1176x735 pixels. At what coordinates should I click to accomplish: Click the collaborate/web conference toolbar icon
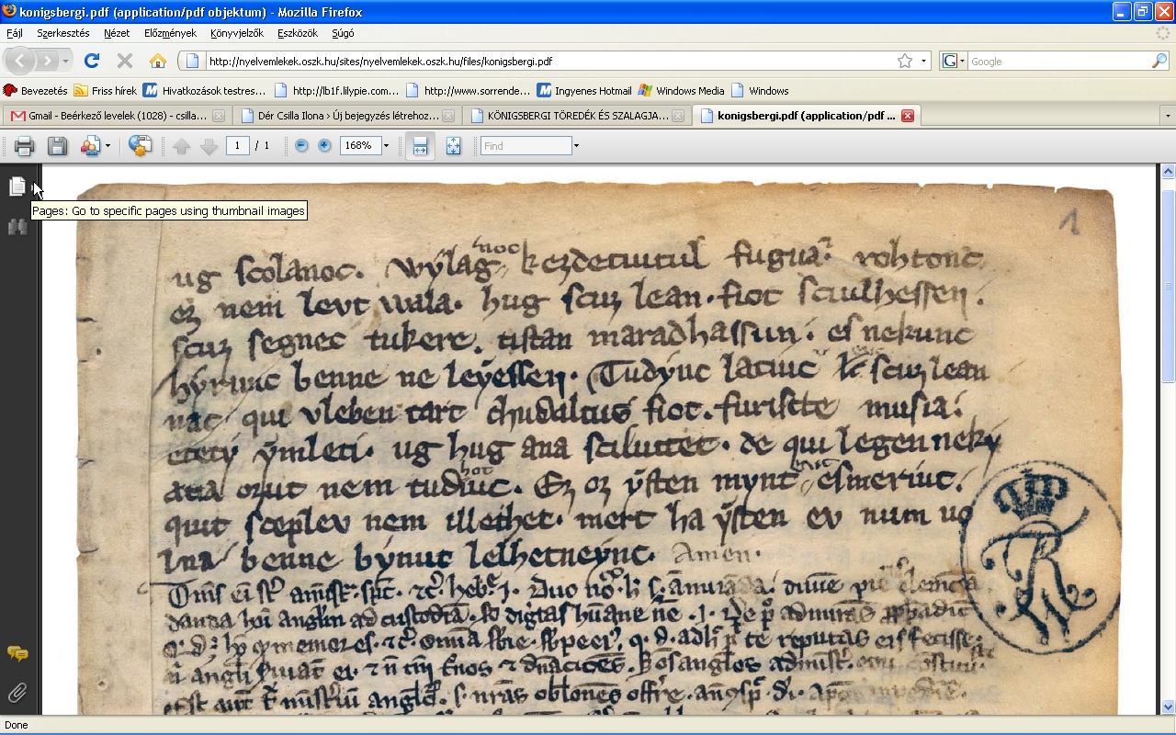tap(141, 146)
